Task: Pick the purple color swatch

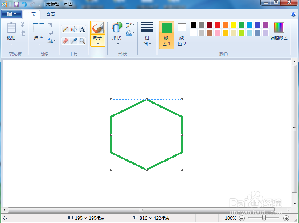Action: pyautogui.click(x=266, y=25)
